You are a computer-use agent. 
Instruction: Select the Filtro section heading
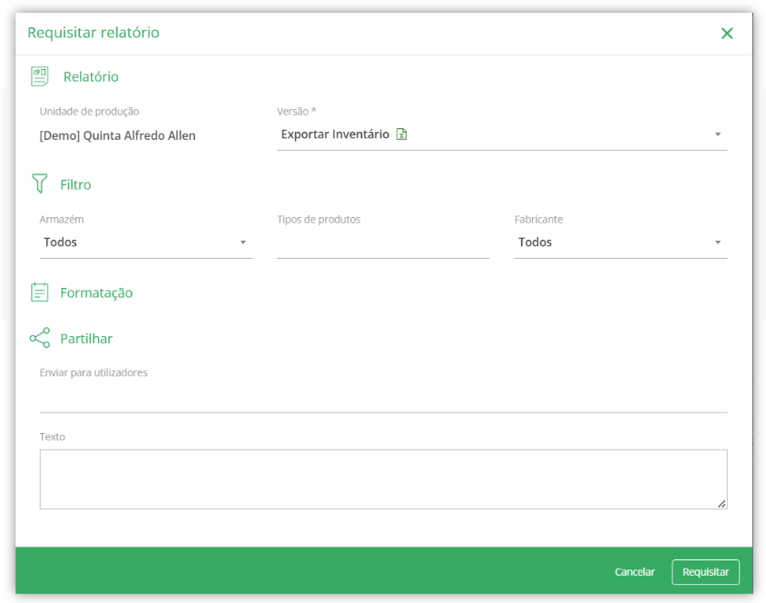coord(75,184)
